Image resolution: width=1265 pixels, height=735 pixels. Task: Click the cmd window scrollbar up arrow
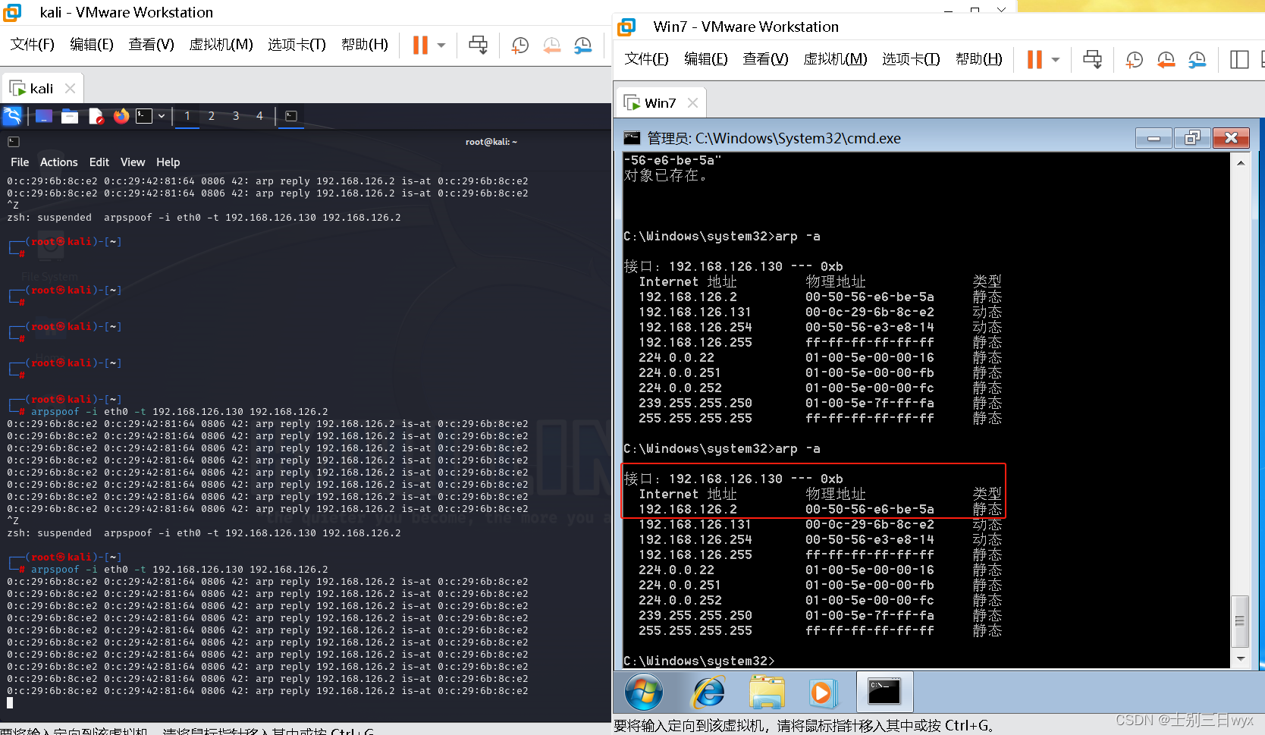[1241, 163]
